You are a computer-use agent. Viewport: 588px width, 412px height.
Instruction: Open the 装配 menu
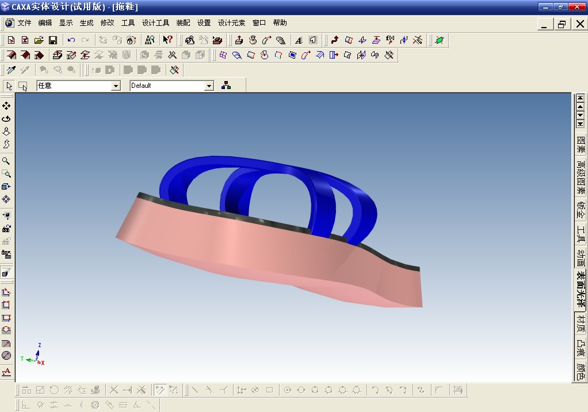[x=183, y=23]
